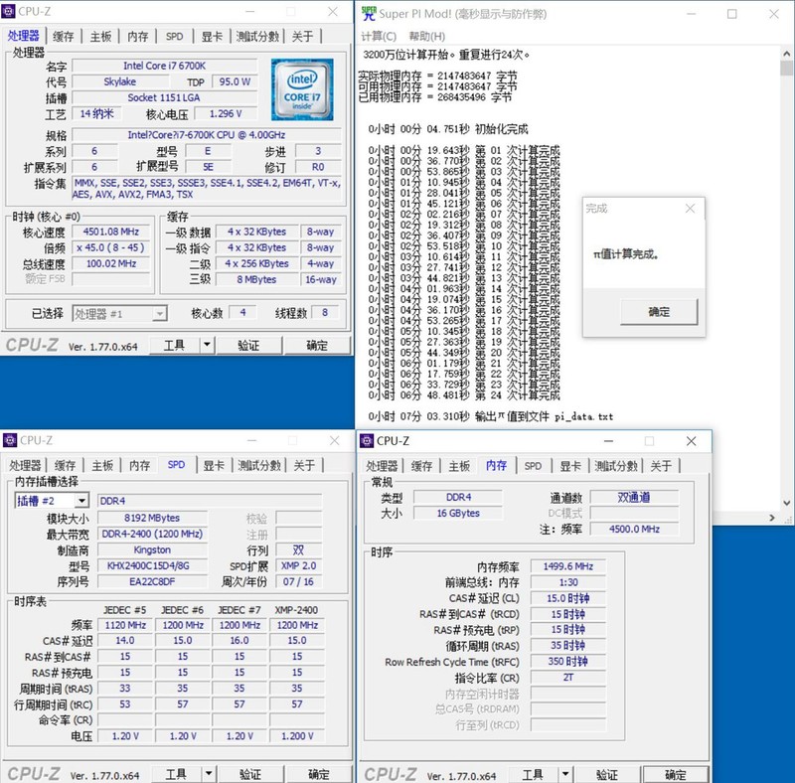The width and height of the screenshot is (795, 783).
Task: Click 确定 button in top-left CPU-Z window
Action: point(317,346)
